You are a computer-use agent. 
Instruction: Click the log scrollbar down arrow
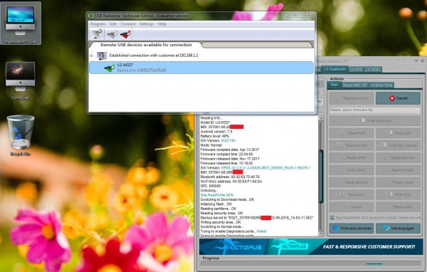click(x=320, y=234)
